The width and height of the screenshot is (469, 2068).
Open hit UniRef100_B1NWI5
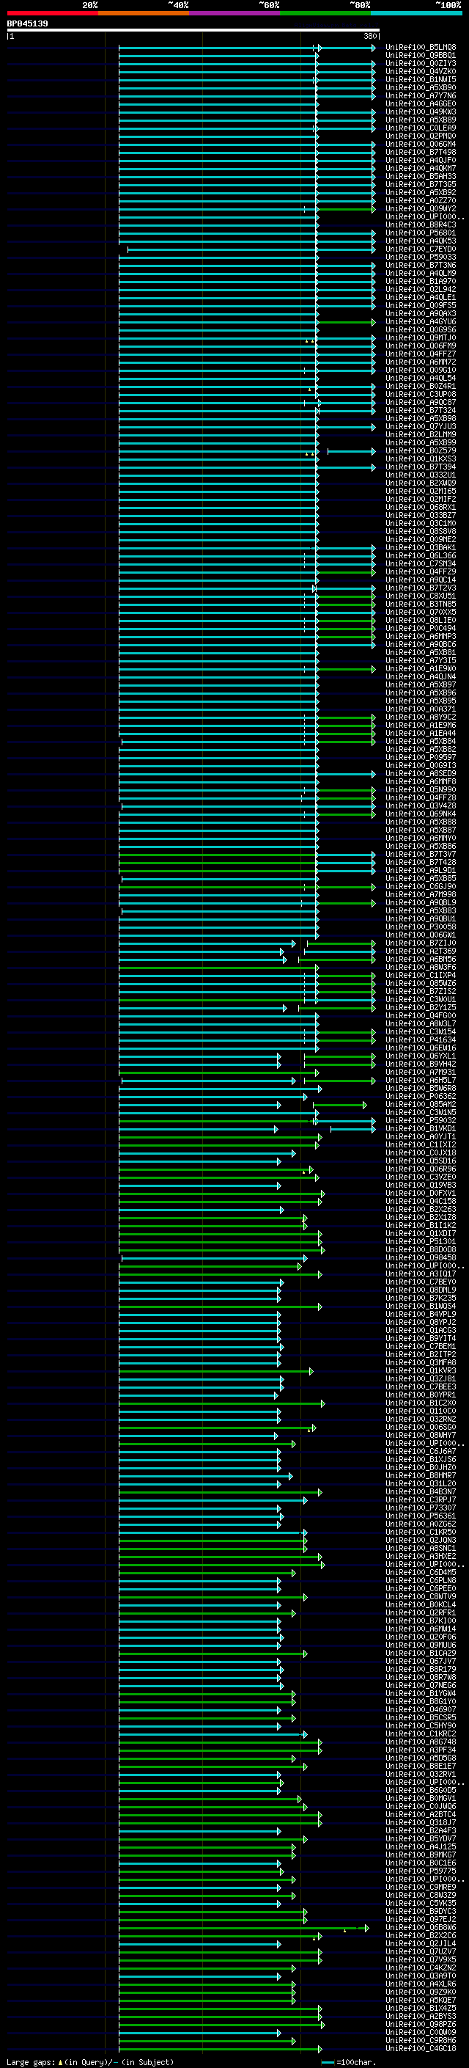pyautogui.click(x=421, y=79)
